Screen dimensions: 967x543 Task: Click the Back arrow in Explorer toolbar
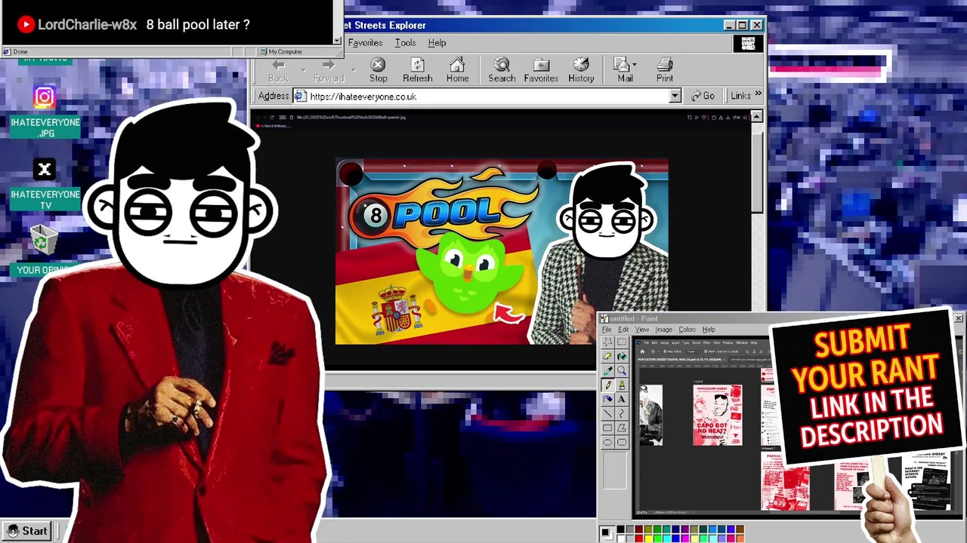click(x=278, y=65)
